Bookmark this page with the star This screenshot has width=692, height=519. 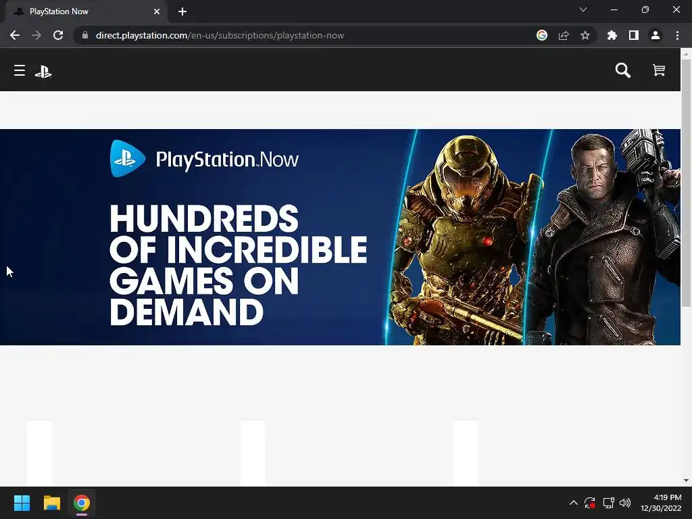coord(585,35)
